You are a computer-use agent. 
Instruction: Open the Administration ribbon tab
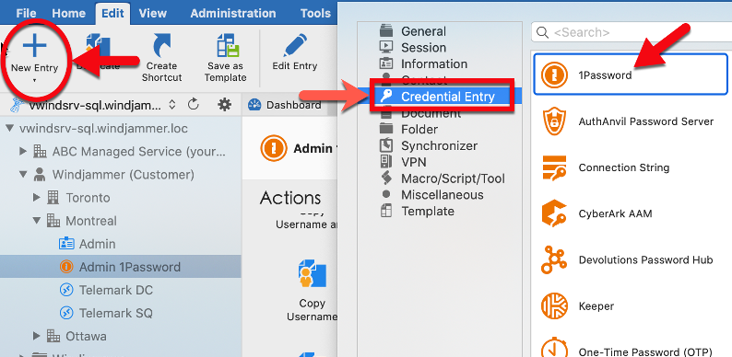[x=233, y=13]
